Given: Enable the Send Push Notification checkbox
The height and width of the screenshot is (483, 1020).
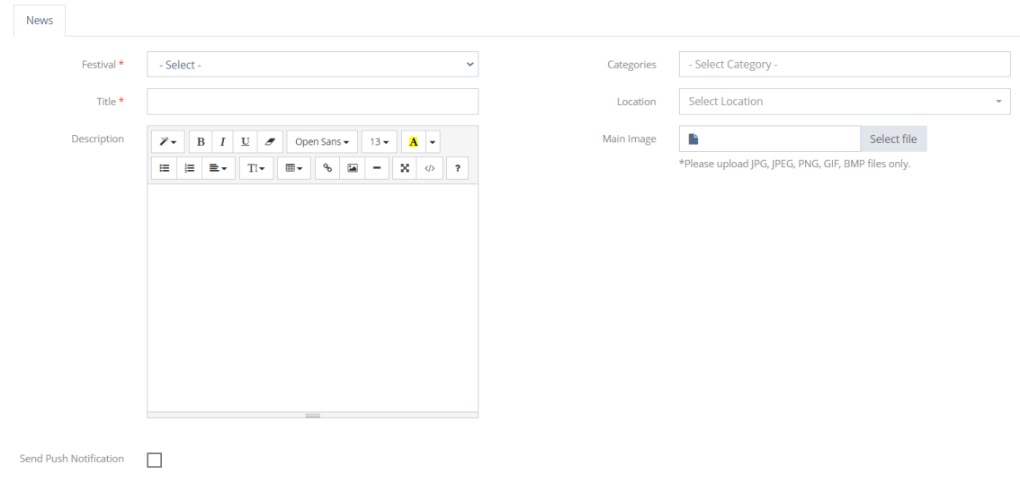Looking at the screenshot, I should [154, 461].
